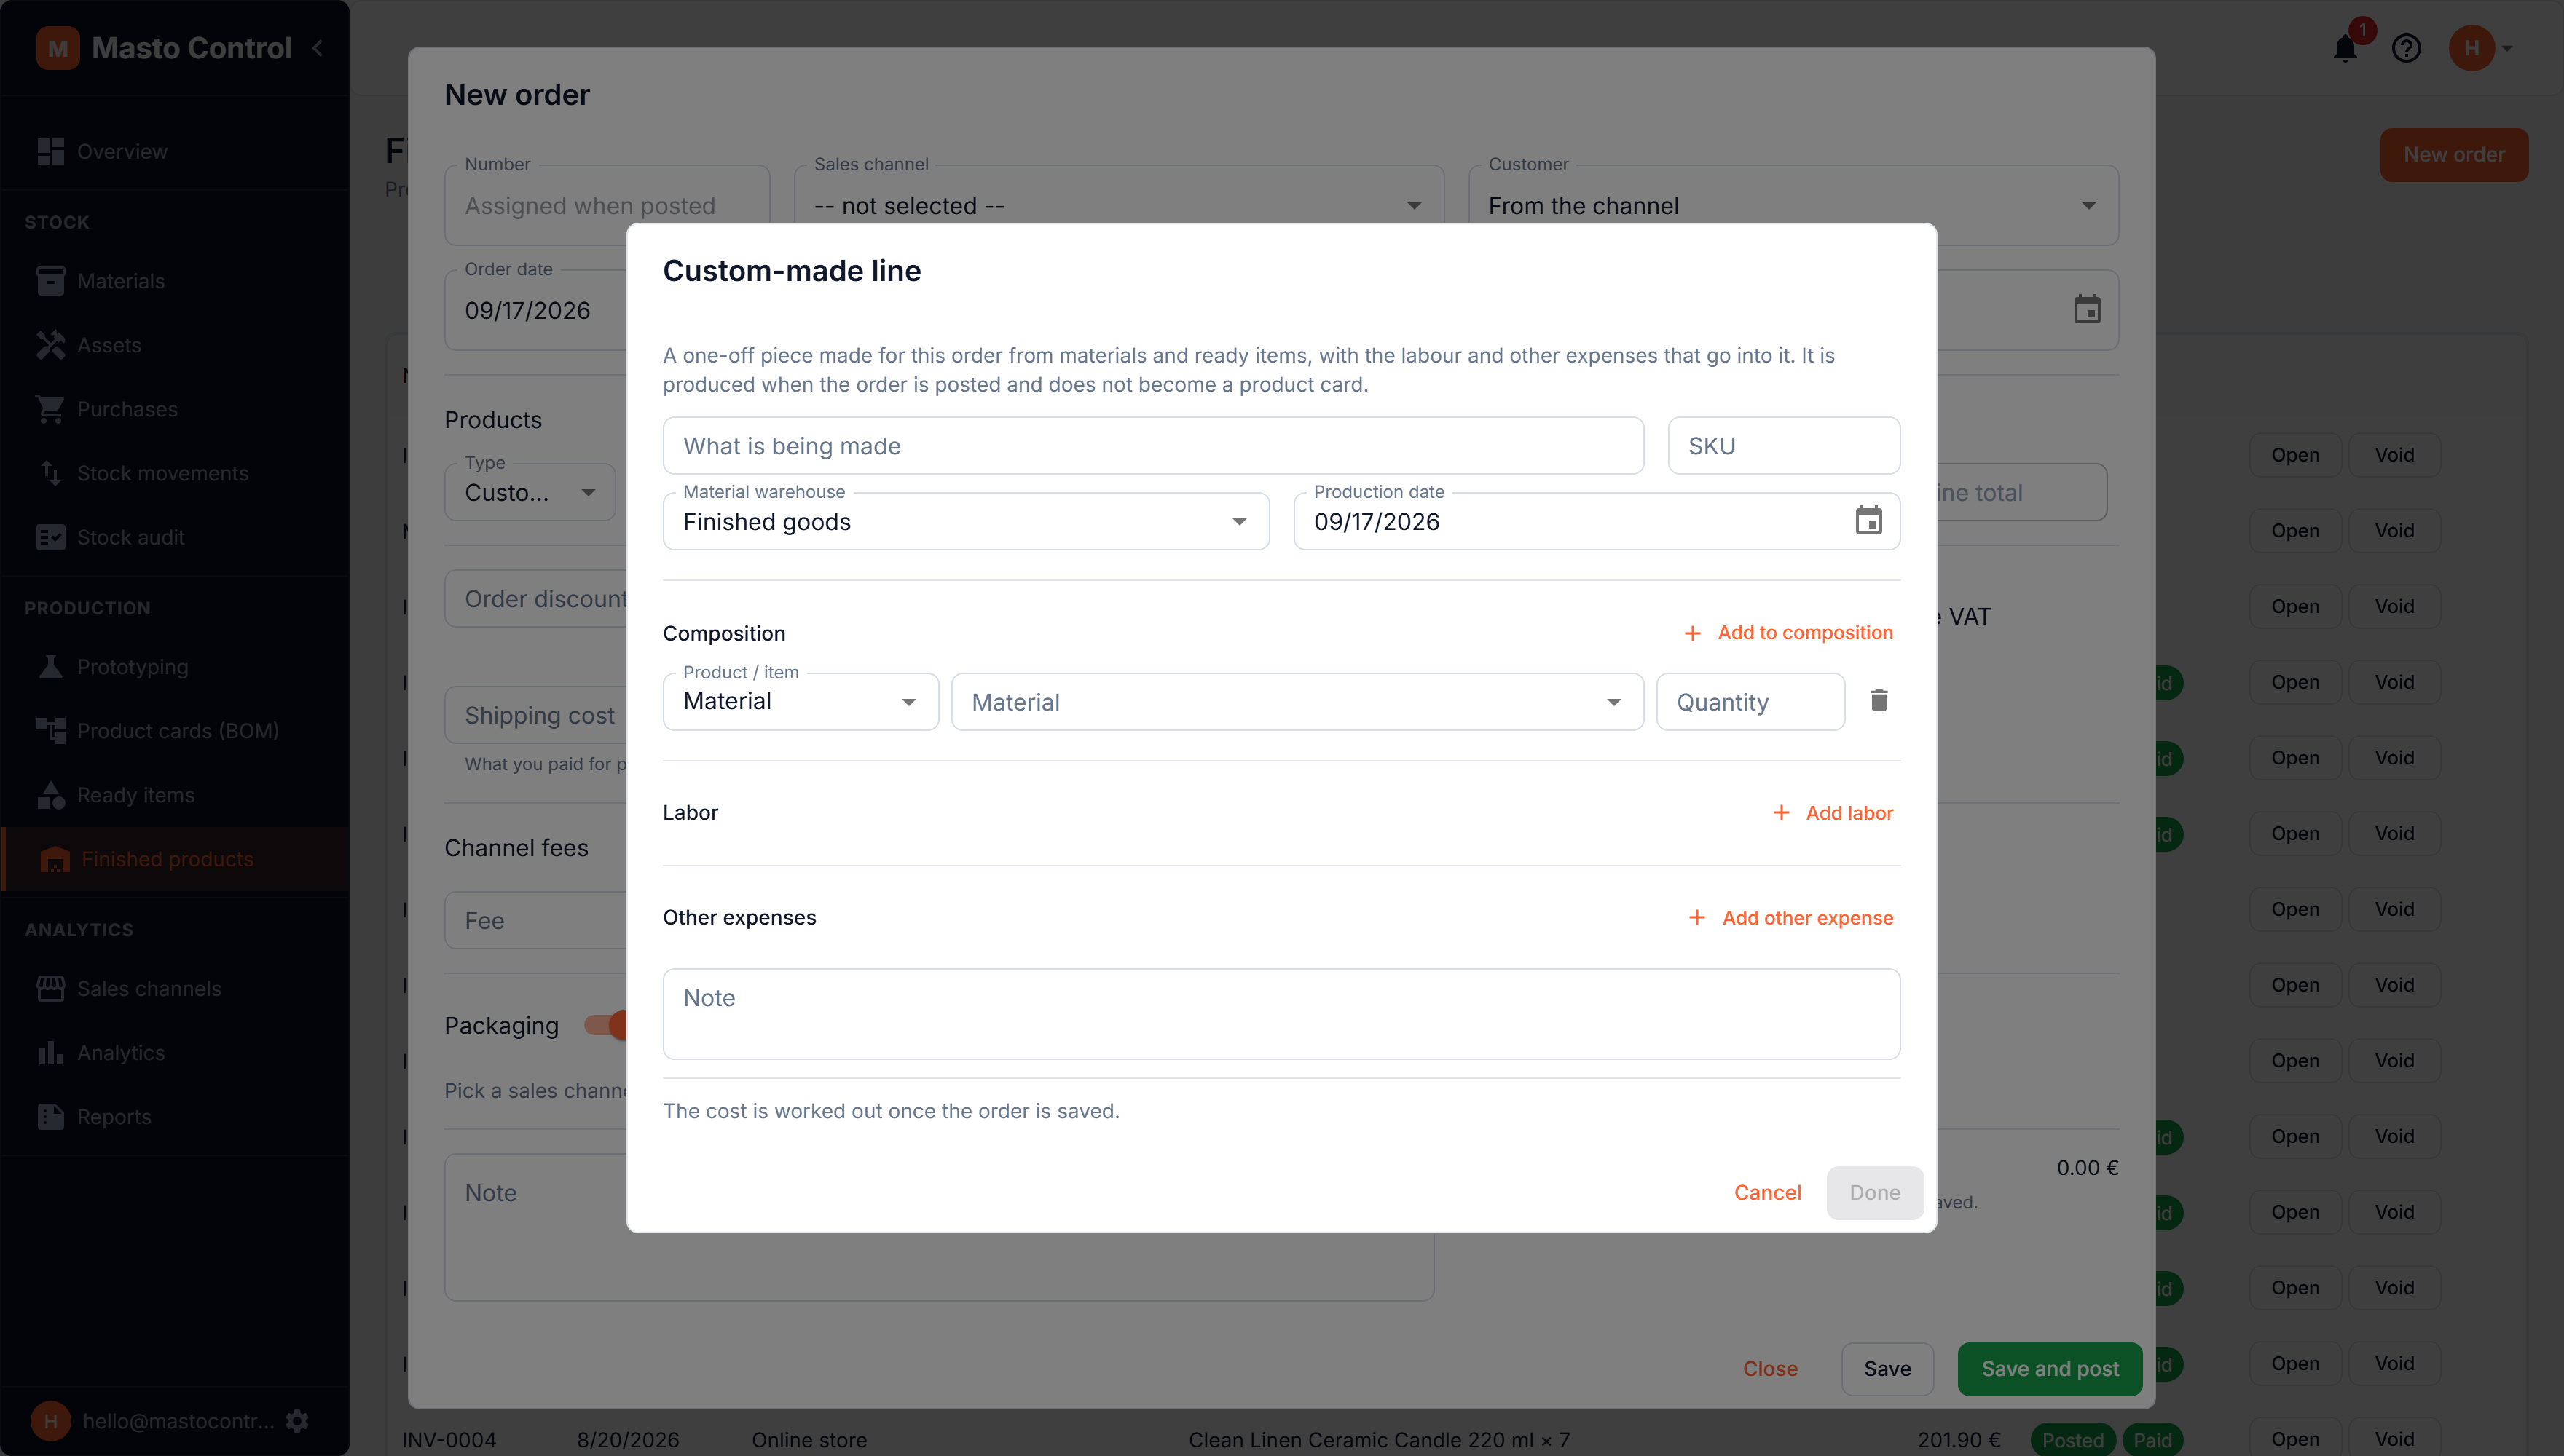
Task: Go to Overview in sidebar
Action: click(x=175, y=151)
